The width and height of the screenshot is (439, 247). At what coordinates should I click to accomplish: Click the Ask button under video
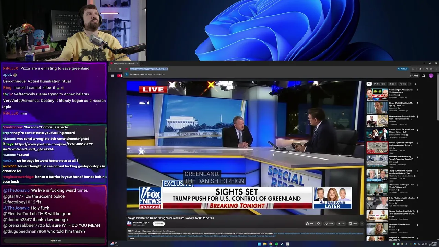[x=341, y=224]
